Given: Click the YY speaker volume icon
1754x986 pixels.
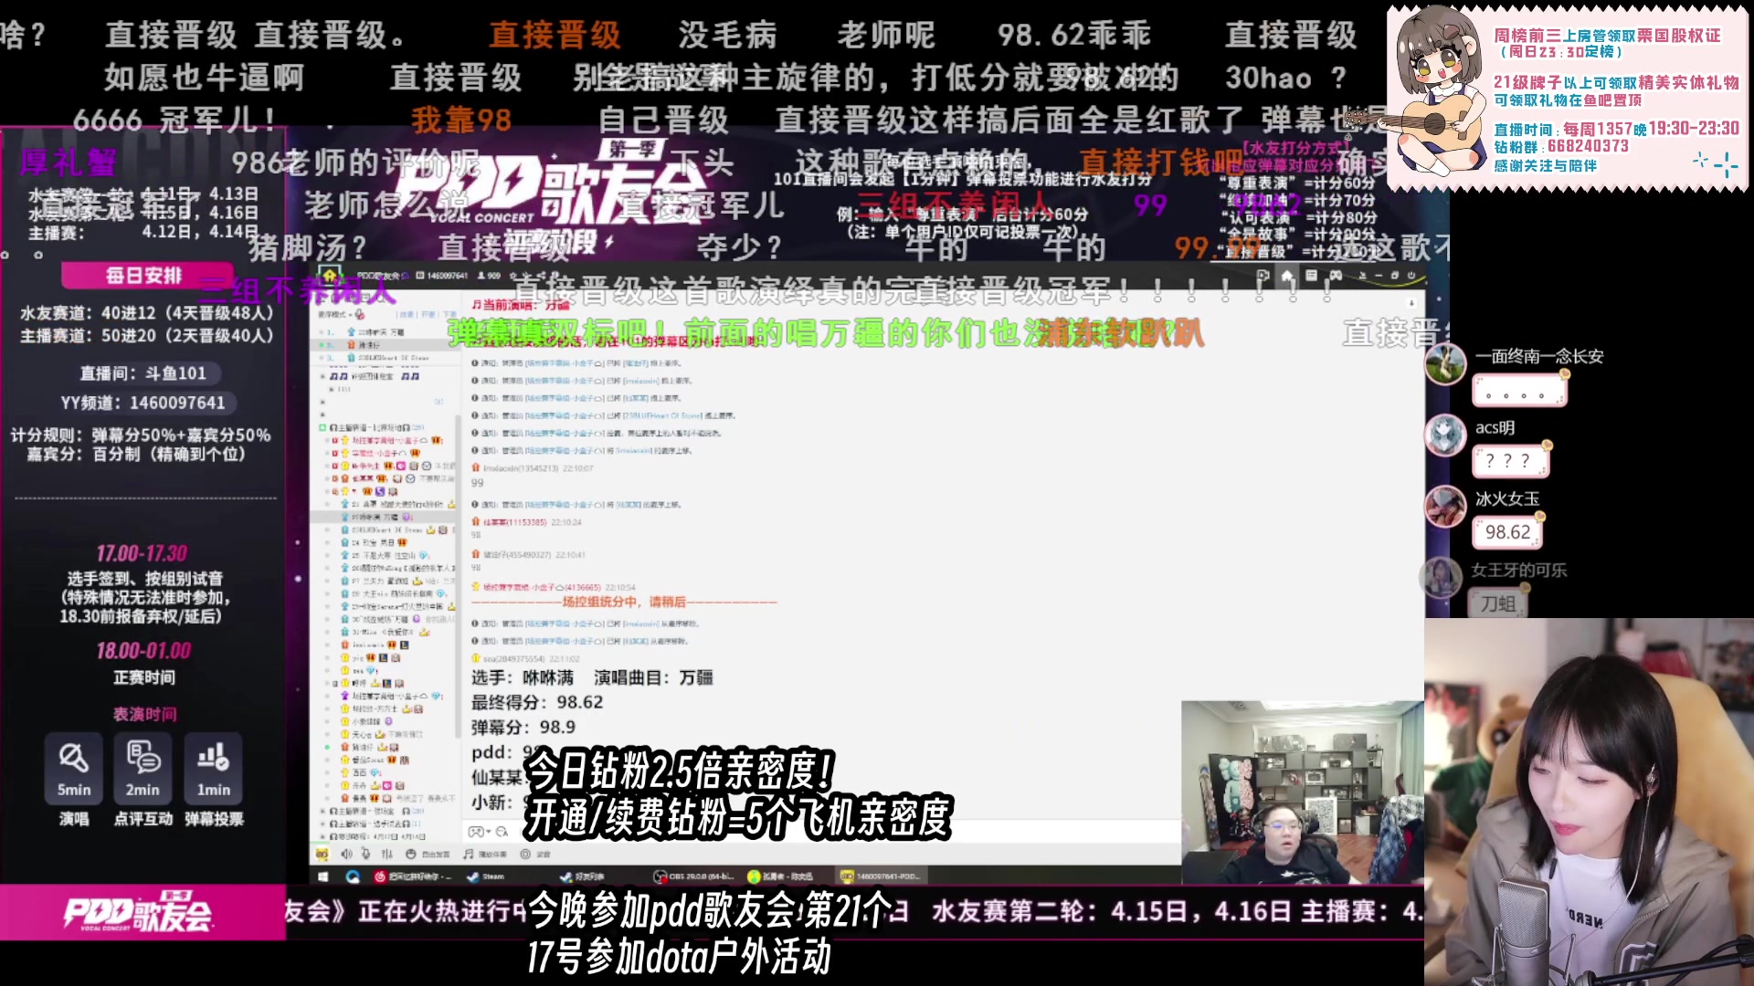Looking at the screenshot, I should pyautogui.click(x=346, y=854).
